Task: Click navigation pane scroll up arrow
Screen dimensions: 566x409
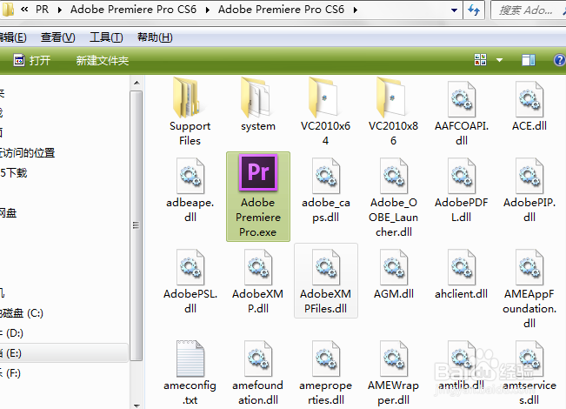Action: pos(137,83)
